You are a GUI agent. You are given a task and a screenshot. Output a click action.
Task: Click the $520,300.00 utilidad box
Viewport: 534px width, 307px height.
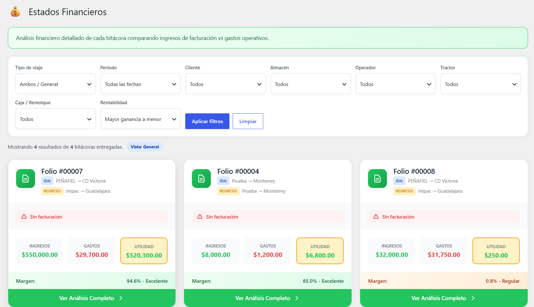click(x=144, y=251)
